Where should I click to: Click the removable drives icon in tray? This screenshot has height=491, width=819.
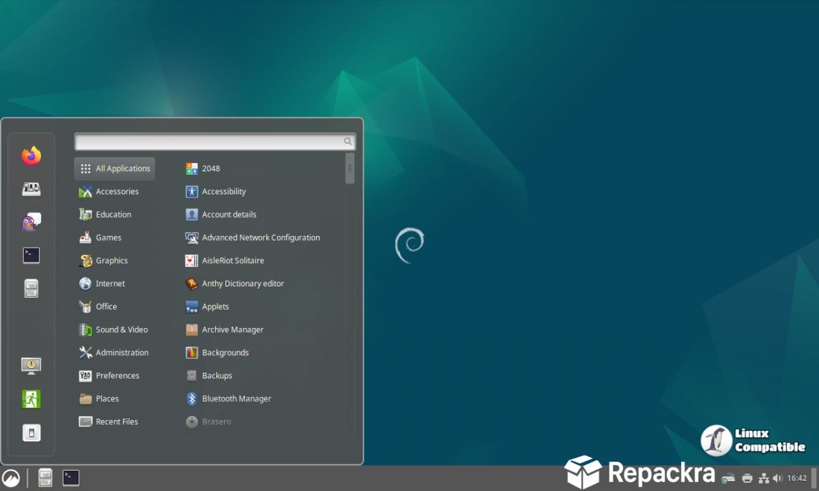[x=729, y=478]
